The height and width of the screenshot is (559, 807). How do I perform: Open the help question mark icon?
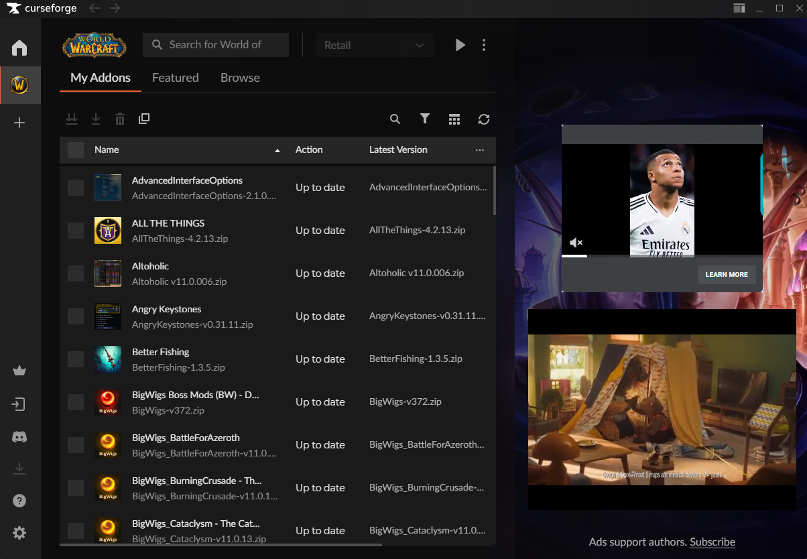tap(19, 501)
